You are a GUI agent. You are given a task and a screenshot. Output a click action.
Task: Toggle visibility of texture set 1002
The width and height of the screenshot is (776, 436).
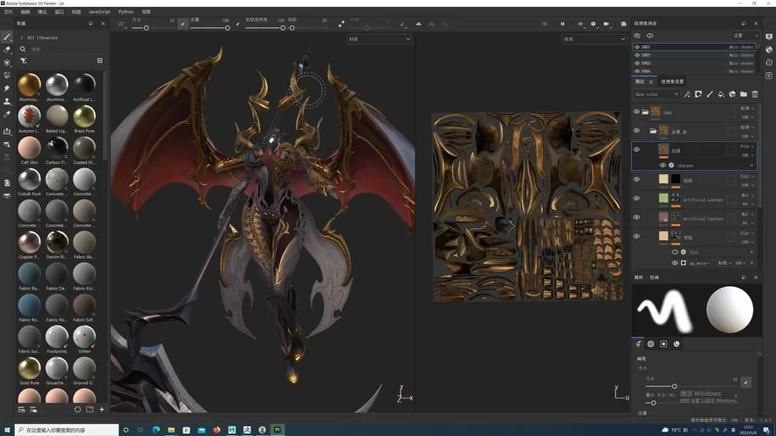pos(637,55)
